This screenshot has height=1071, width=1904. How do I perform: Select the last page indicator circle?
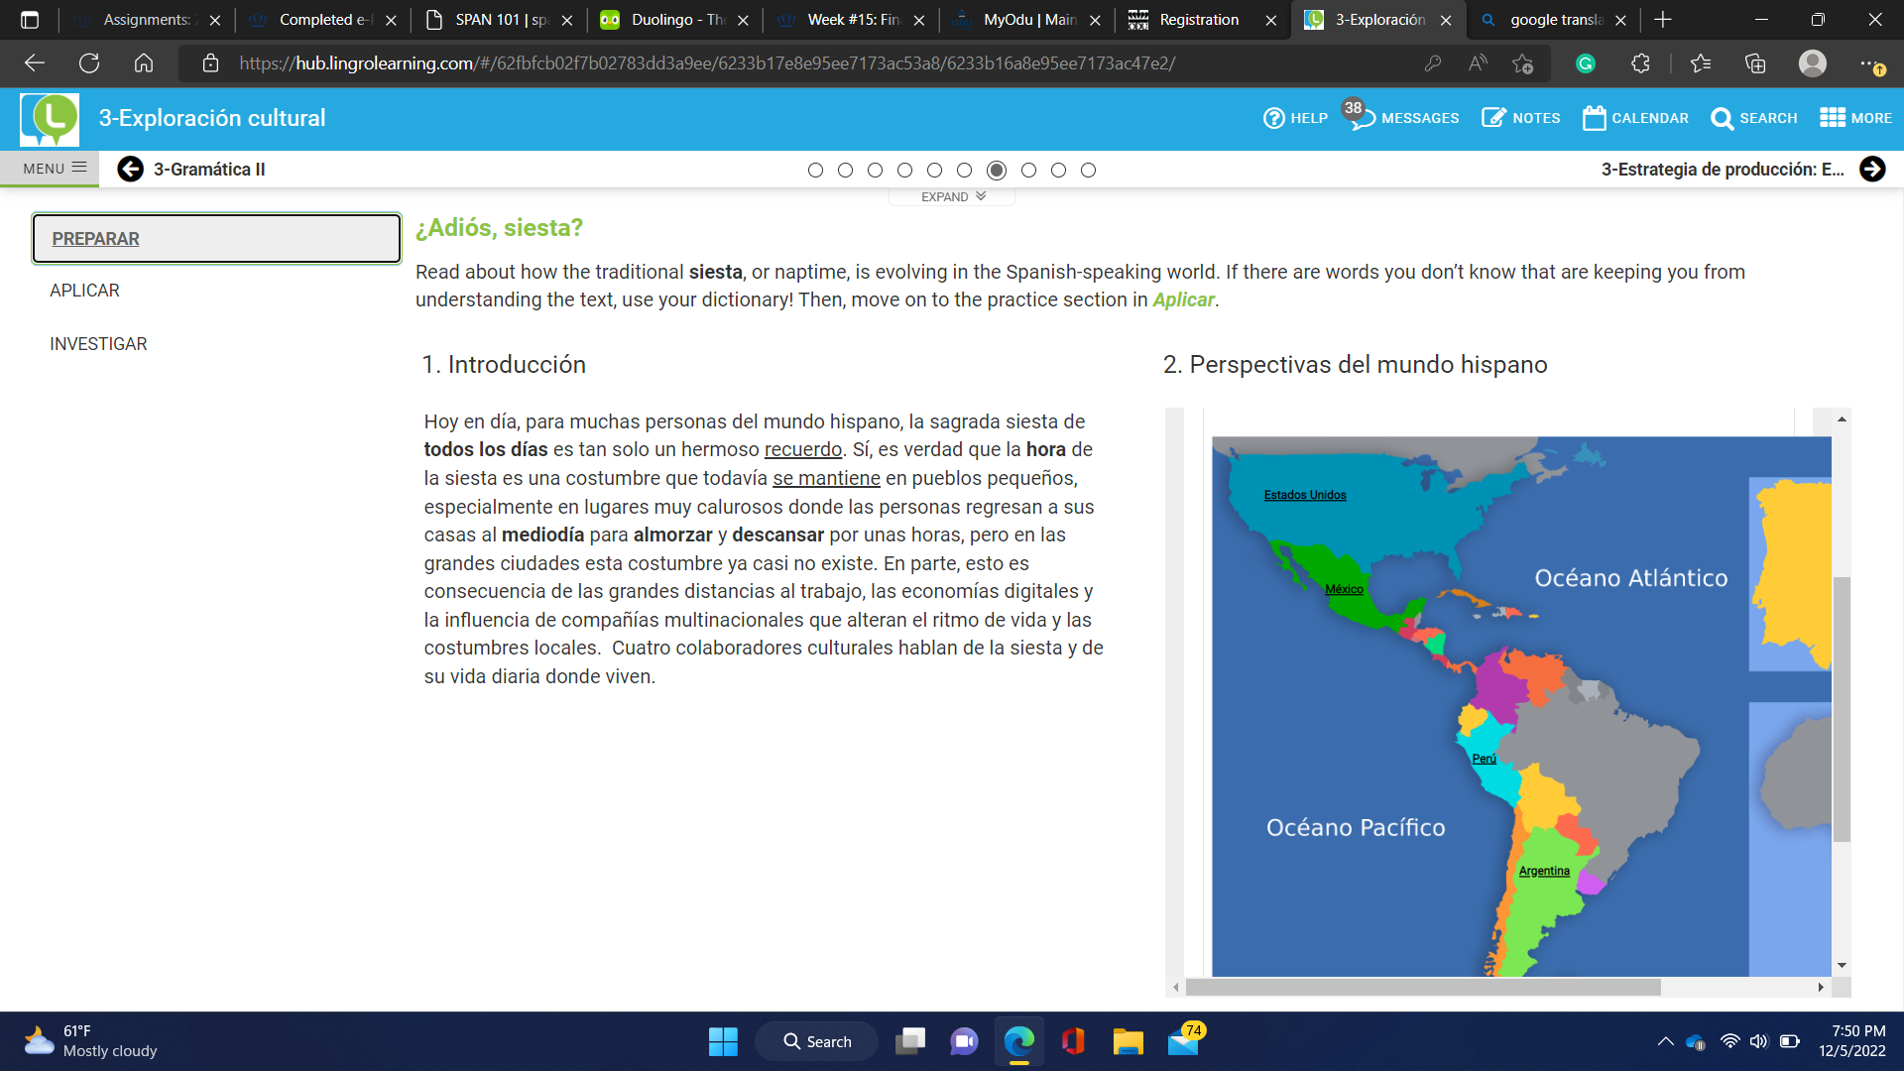pyautogui.click(x=1088, y=171)
